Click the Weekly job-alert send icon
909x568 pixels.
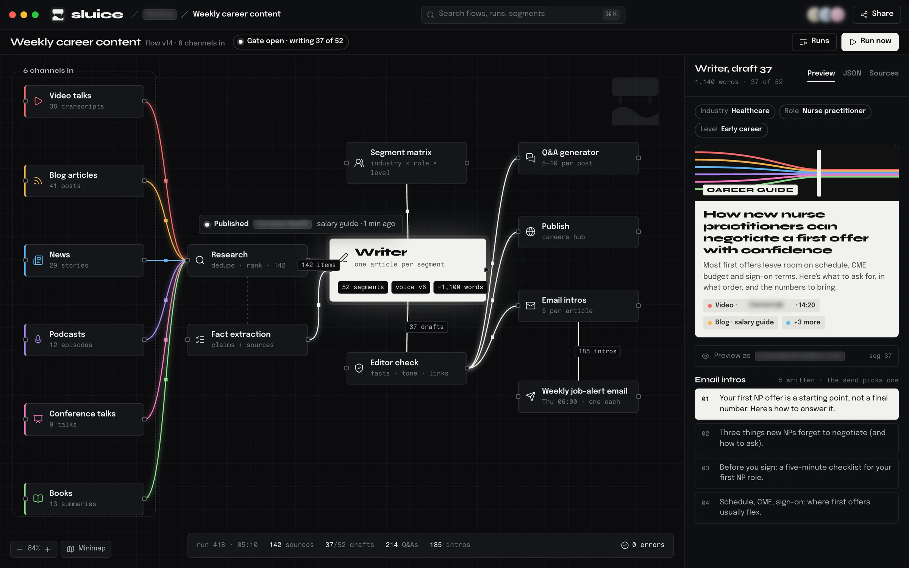pyautogui.click(x=531, y=396)
